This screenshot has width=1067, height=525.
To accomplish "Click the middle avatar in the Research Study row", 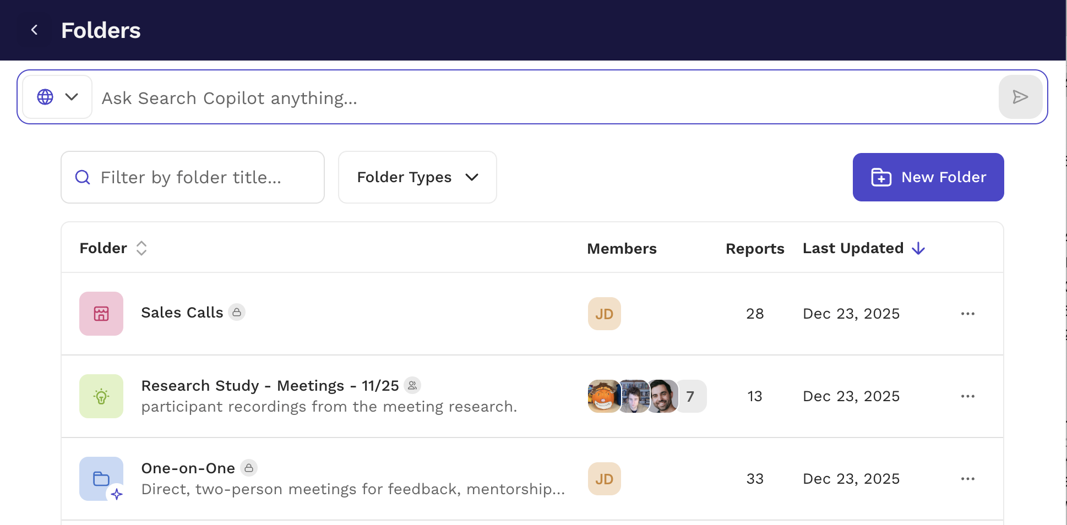I will coord(634,396).
